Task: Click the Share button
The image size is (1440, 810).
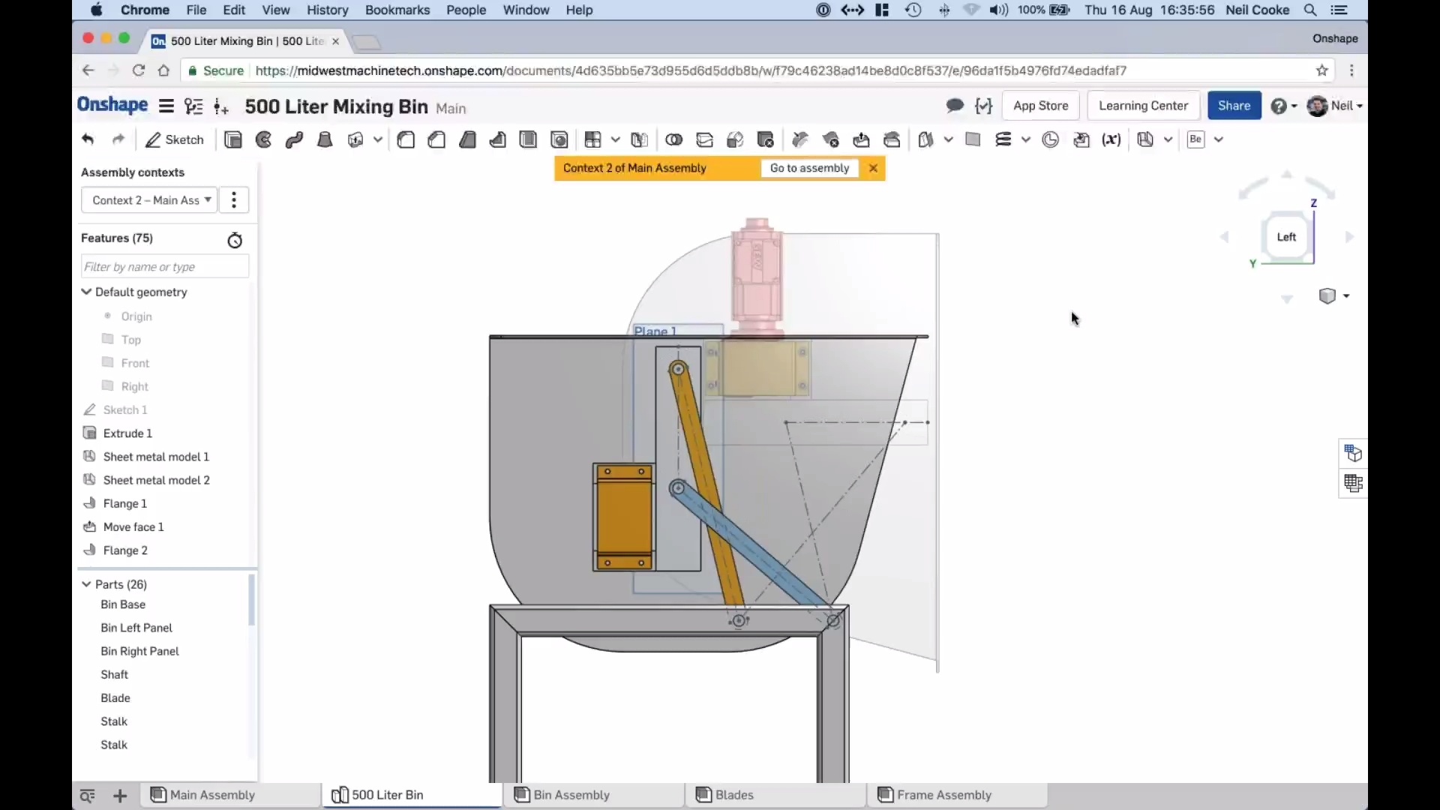Action: tap(1234, 105)
